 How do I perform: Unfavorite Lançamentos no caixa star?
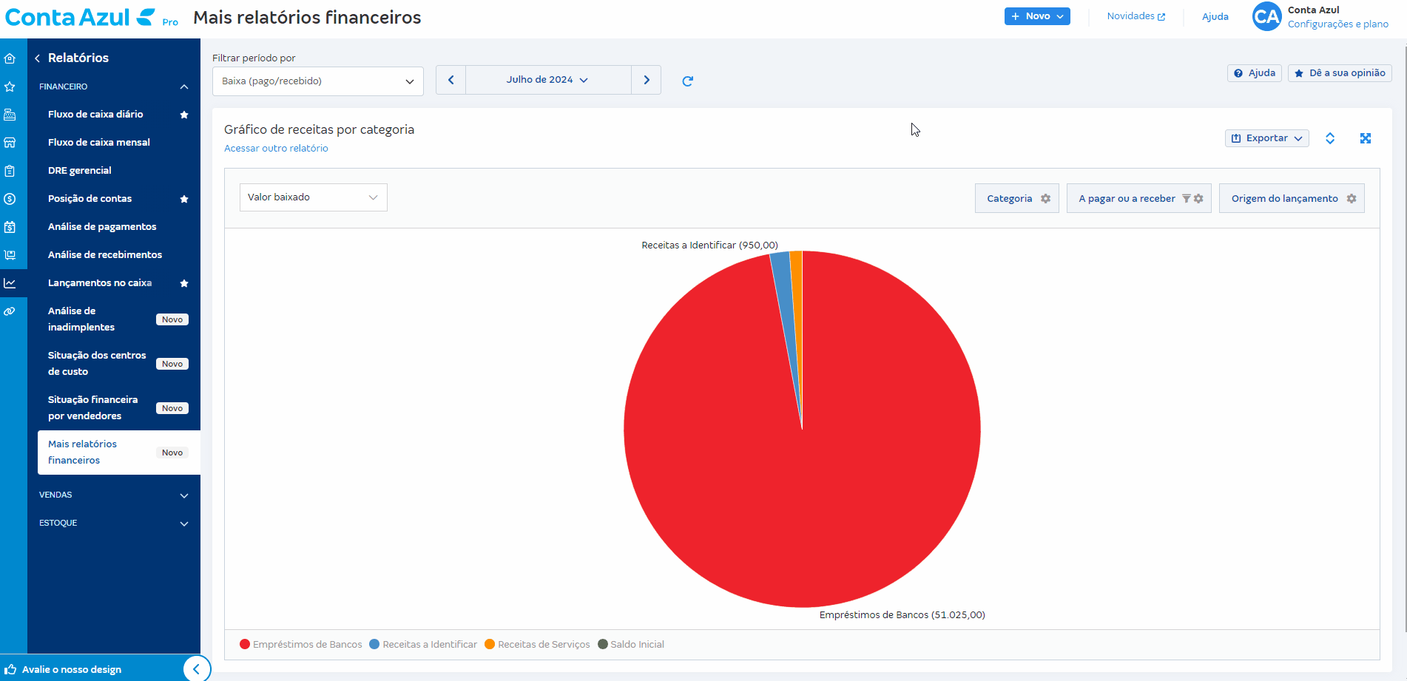click(x=184, y=283)
